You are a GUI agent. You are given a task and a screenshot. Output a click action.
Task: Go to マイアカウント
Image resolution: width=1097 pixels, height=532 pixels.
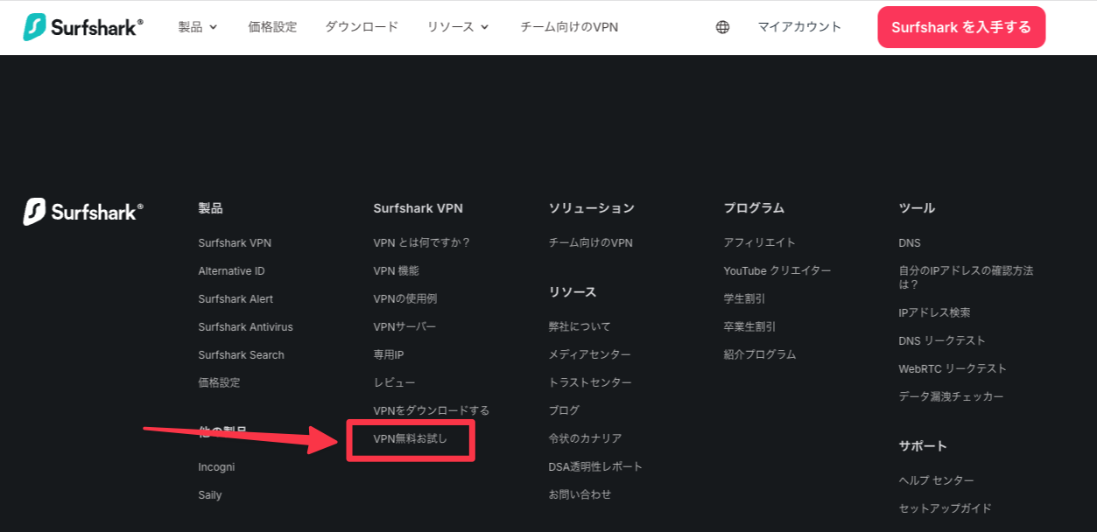tap(799, 27)
